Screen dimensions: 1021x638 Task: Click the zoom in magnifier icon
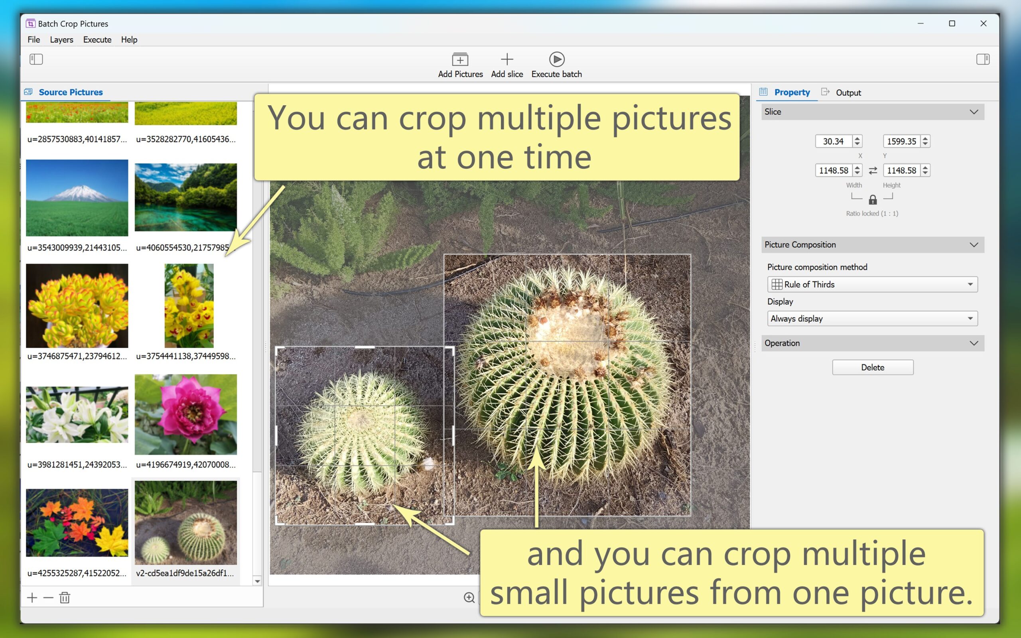tap(469, 597)
